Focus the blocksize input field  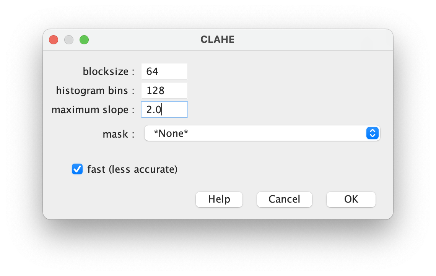click(x=164, y=71)
